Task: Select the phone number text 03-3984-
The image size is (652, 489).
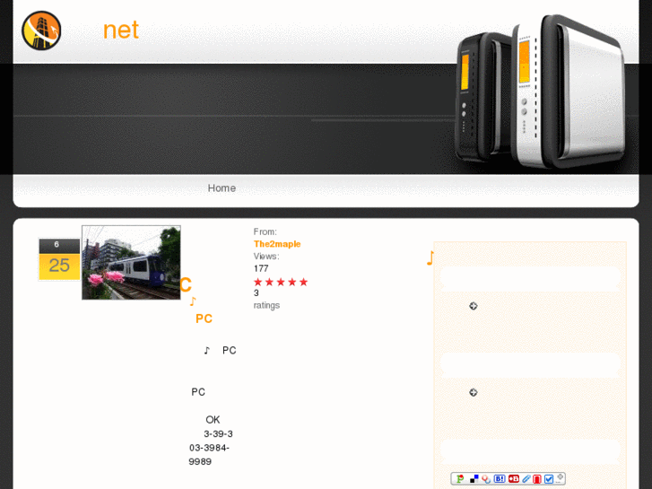Action: (209, 448)
